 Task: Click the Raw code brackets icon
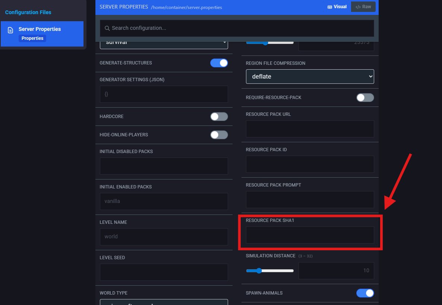pyautogui.click(x=358, y=7)
